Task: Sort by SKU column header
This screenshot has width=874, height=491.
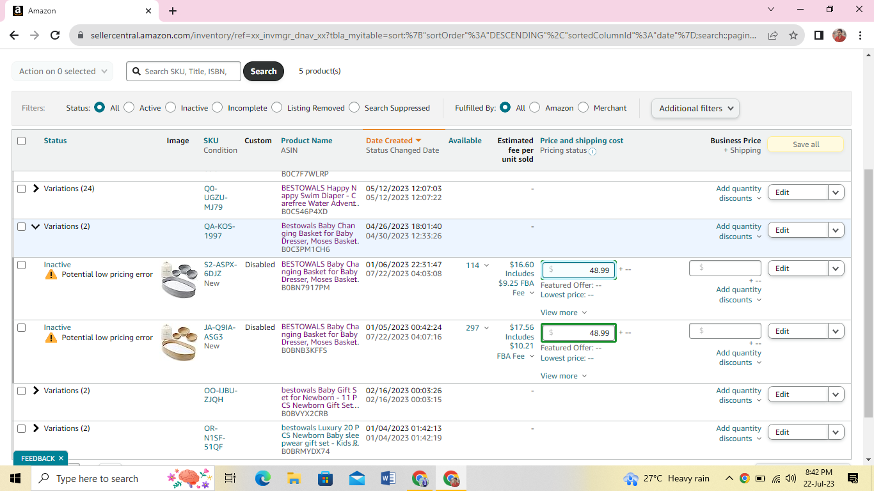Action: [x=211, y=141]
